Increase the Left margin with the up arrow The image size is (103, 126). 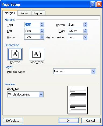tap(42, 30)
